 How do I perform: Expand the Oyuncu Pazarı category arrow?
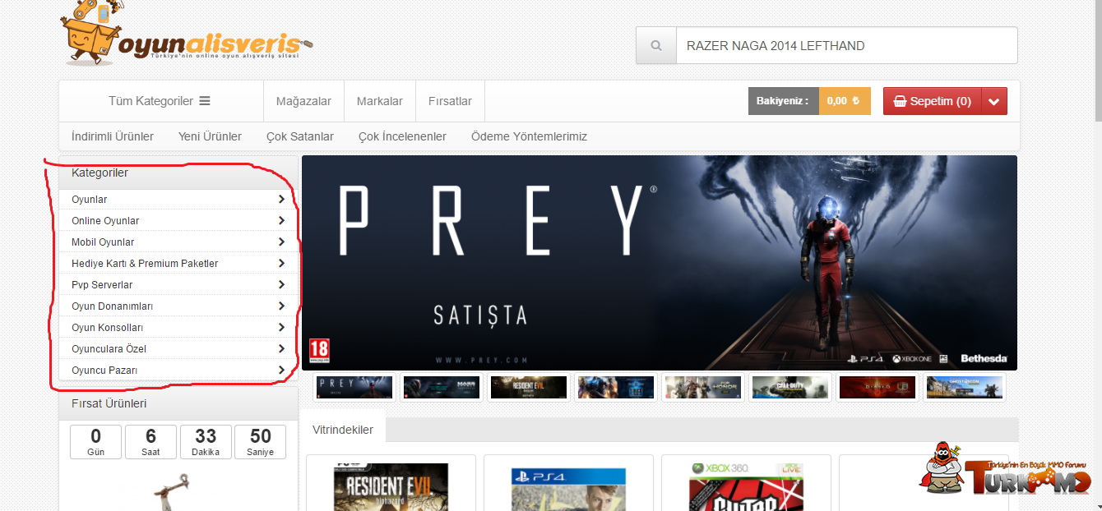281,370
